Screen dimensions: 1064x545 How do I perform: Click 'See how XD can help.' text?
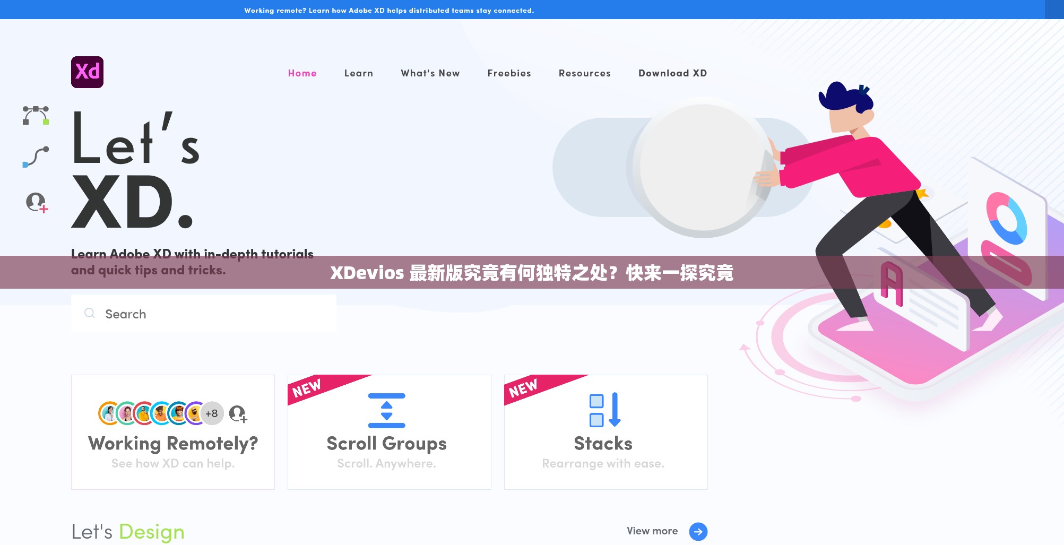pyautogui.click(x=173, y=463)
